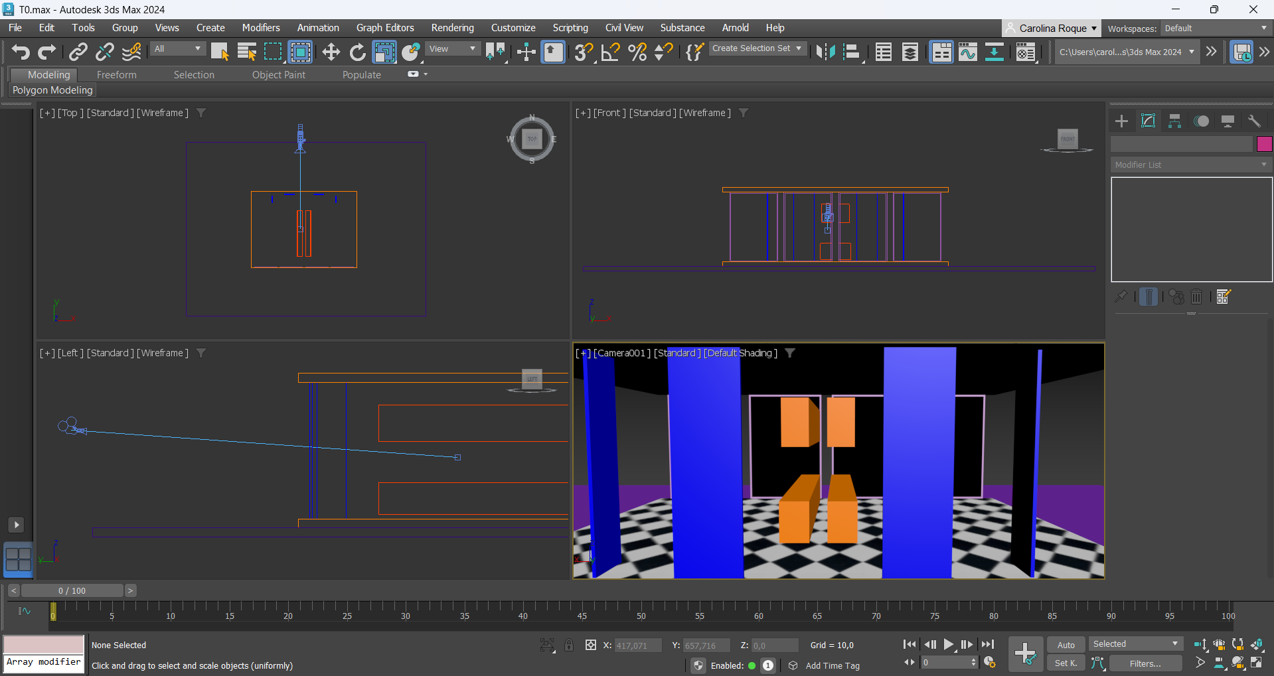This screenshot has height=676, width=1274.
Task: Switch to the Freeform ribbon tab
Action: [x=116, y=75]
